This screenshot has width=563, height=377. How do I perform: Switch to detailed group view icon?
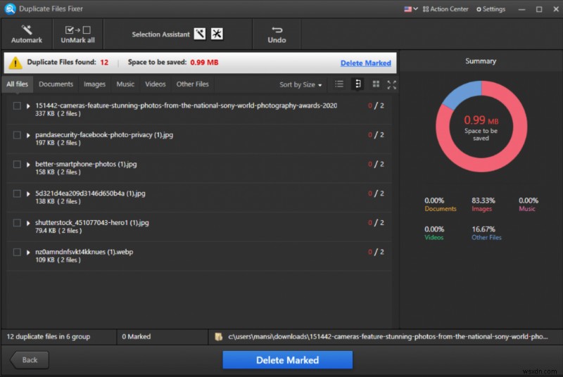coord(358,84)
